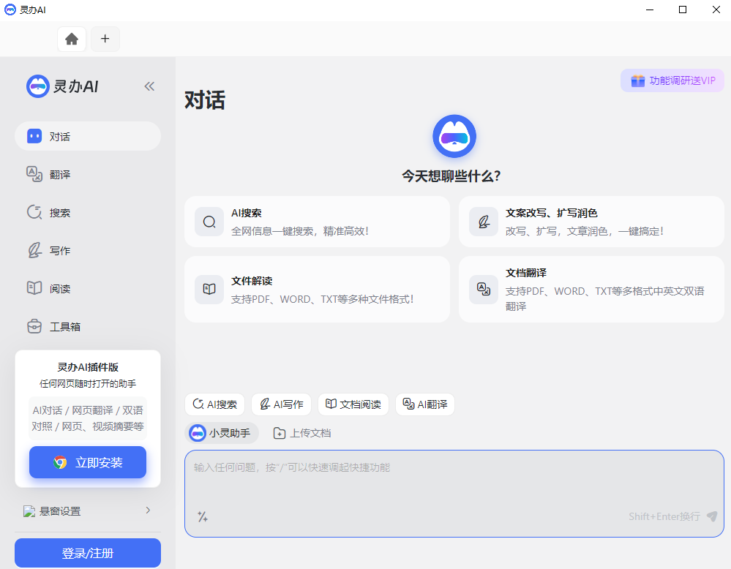The height and width of the screenshot is (569, 731).
Task: Open a new tab with the plus button
Action: click(105, 39)
